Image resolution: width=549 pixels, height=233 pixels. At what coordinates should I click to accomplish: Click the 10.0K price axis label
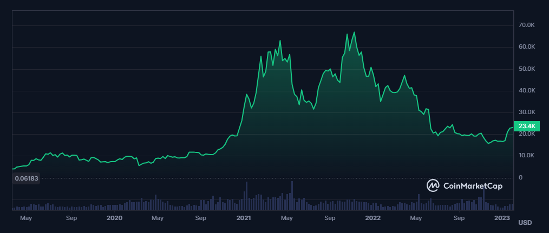527,156
